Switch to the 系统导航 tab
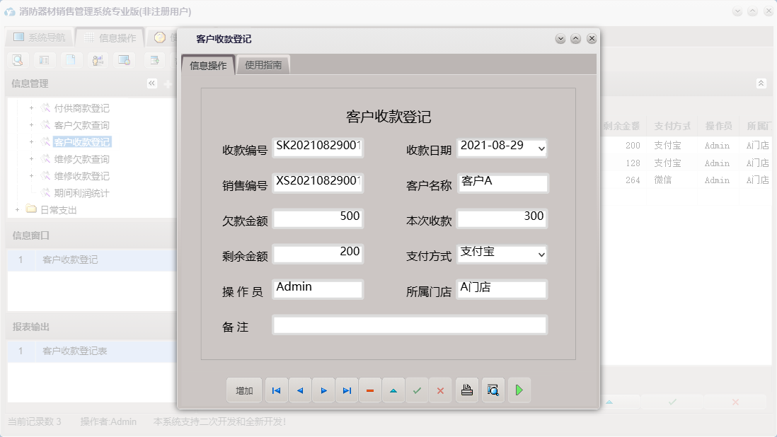The width and height of the screenshot is (777, 437). coord(38,37)
